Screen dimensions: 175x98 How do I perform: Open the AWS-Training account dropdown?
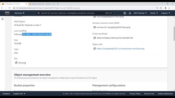click(140, 13)
